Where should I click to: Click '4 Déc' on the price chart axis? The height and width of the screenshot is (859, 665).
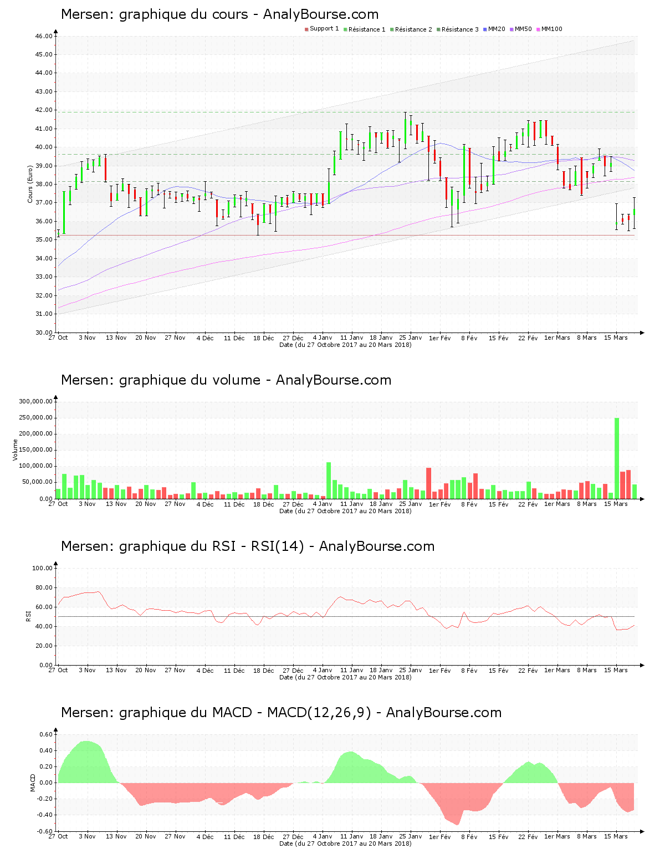click(205, 338)
